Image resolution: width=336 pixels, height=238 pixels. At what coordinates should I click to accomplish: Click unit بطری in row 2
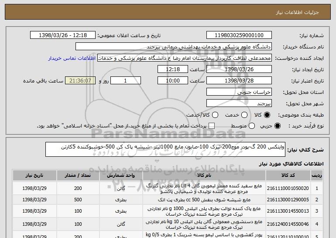pyautogui.click(x=121, y=200)
